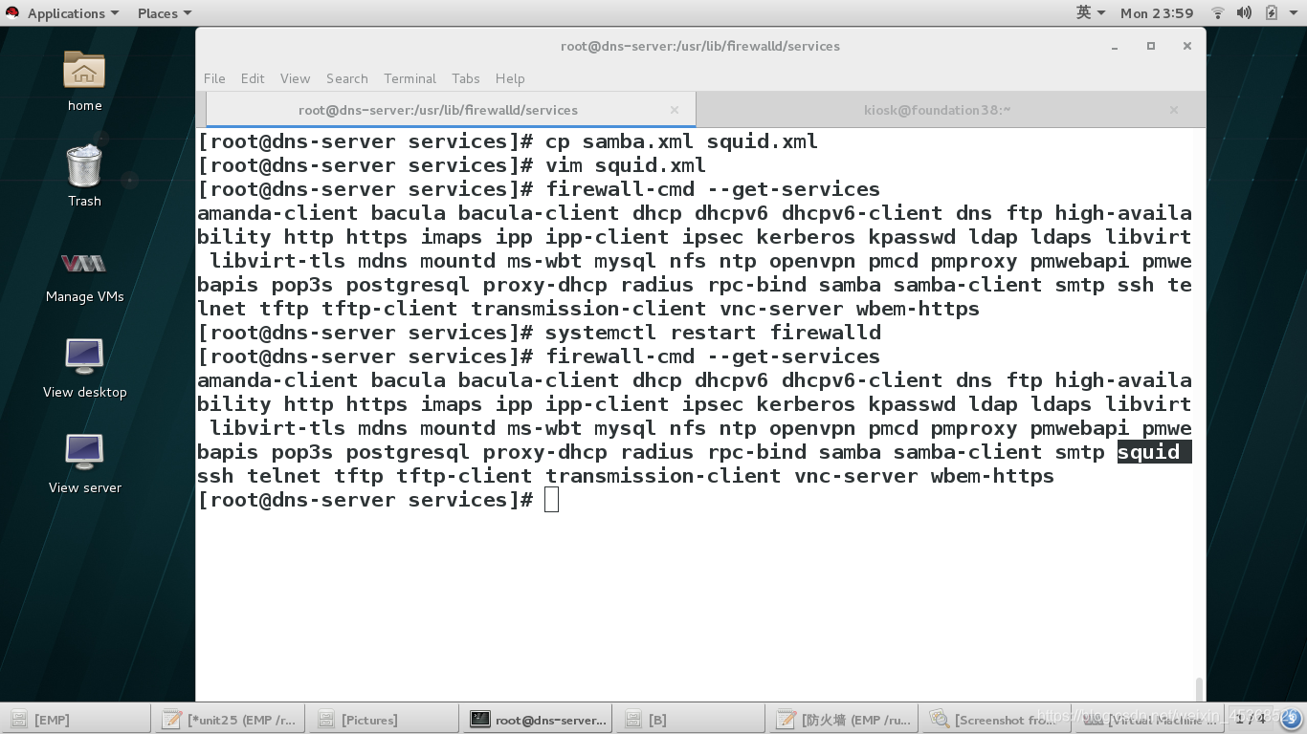Close the root@dns-server tab
1307x734 pixels.
[x=675, y=110]
